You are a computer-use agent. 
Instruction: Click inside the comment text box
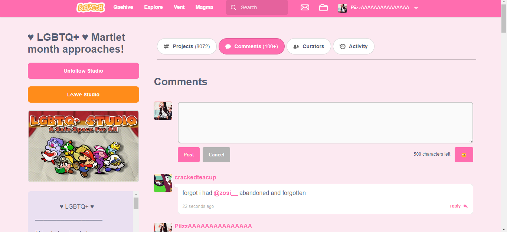(x=325, y=123)
